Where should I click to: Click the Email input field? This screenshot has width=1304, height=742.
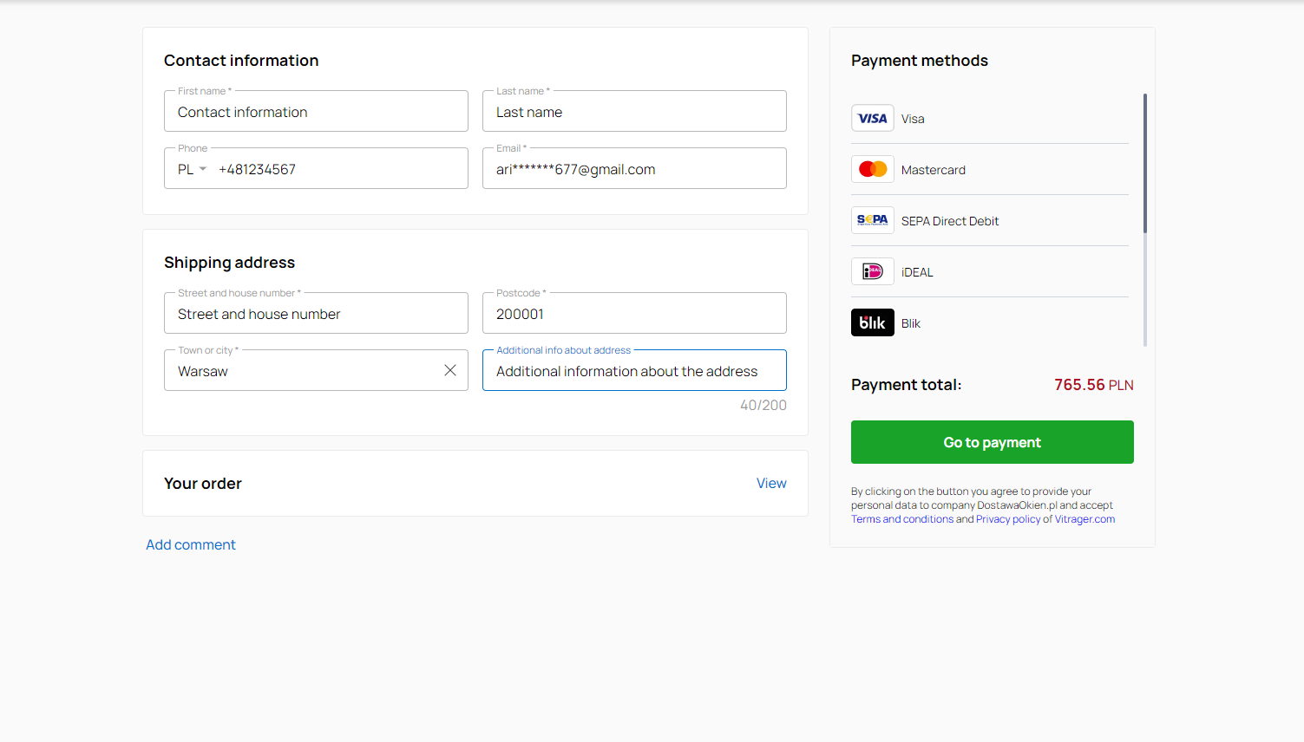click(634, 168)
